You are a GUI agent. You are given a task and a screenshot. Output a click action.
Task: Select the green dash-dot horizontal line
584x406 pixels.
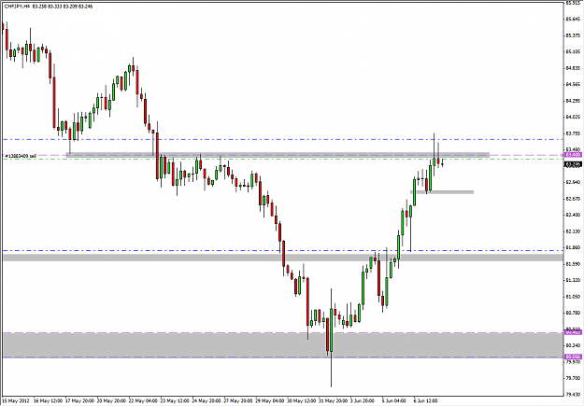(282, 160)
